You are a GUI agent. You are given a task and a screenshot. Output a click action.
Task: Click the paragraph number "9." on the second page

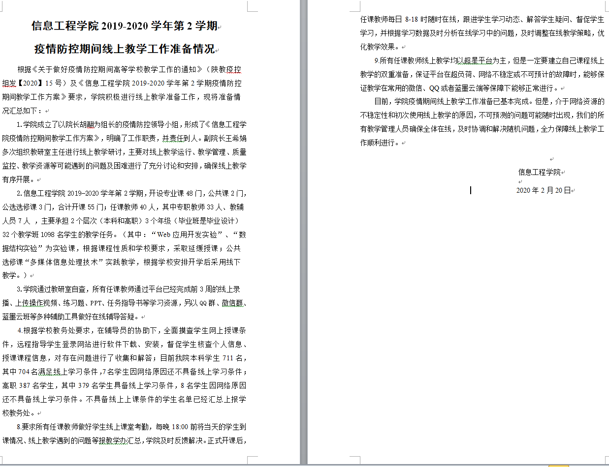click(x=377, y=61)
